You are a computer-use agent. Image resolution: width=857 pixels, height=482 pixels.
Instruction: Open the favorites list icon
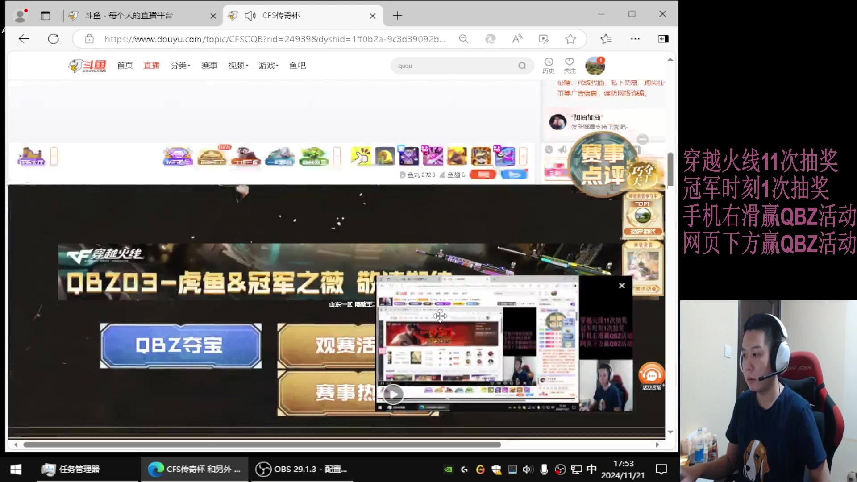(x=606, y=39)
